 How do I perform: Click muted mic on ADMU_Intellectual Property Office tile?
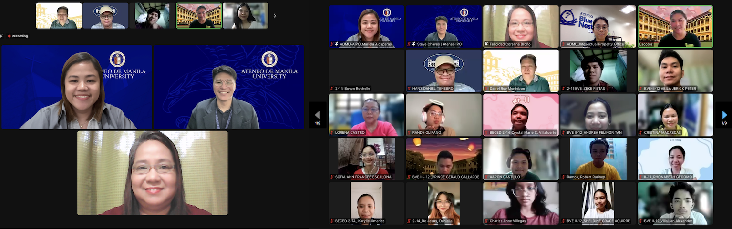coord(563,44)
